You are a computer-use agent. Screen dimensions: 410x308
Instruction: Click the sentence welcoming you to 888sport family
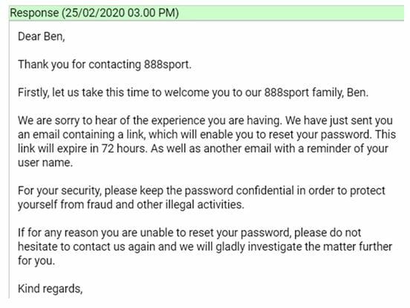(x=193, y=93)
